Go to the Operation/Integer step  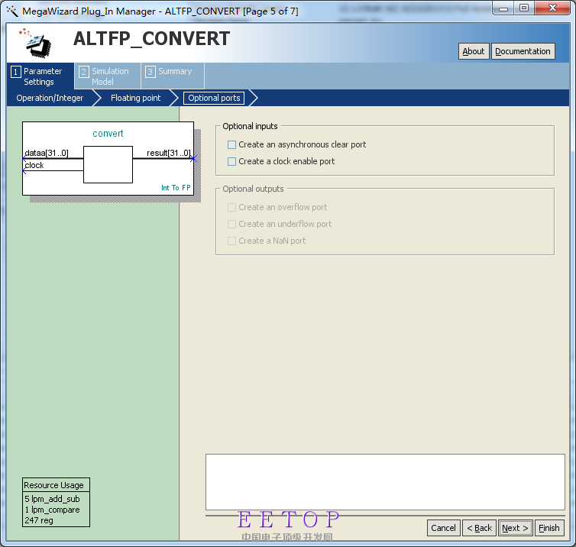(x=50, y=98)
